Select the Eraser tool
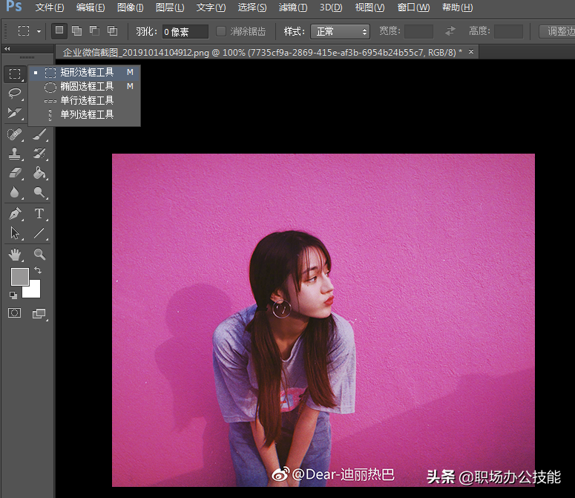This screenshot has height=498, width=575. point(15,173)
